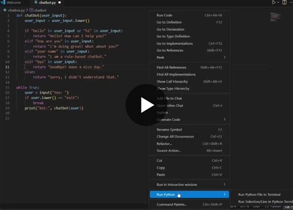Click the Run Python File play icon

[x=274, y=2]
